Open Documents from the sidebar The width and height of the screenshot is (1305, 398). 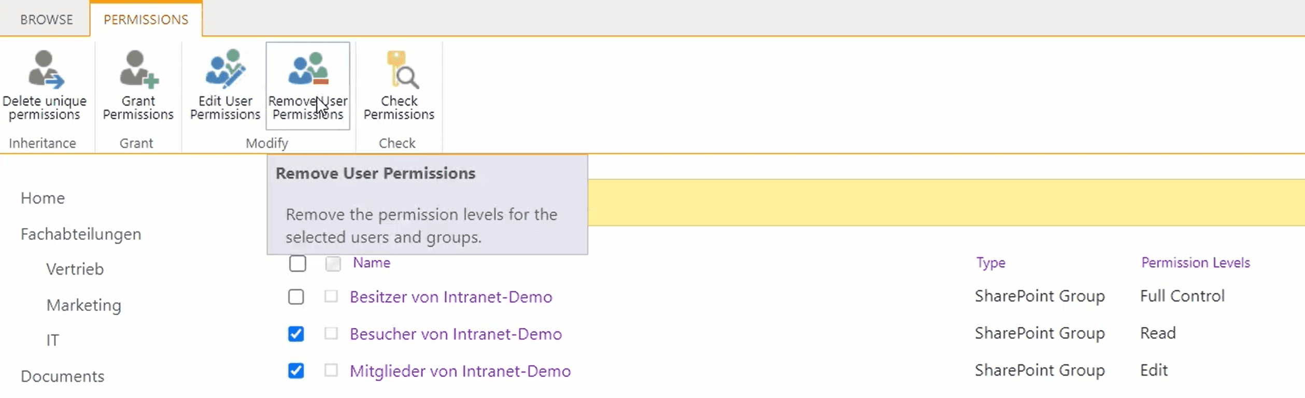point(62,376)
